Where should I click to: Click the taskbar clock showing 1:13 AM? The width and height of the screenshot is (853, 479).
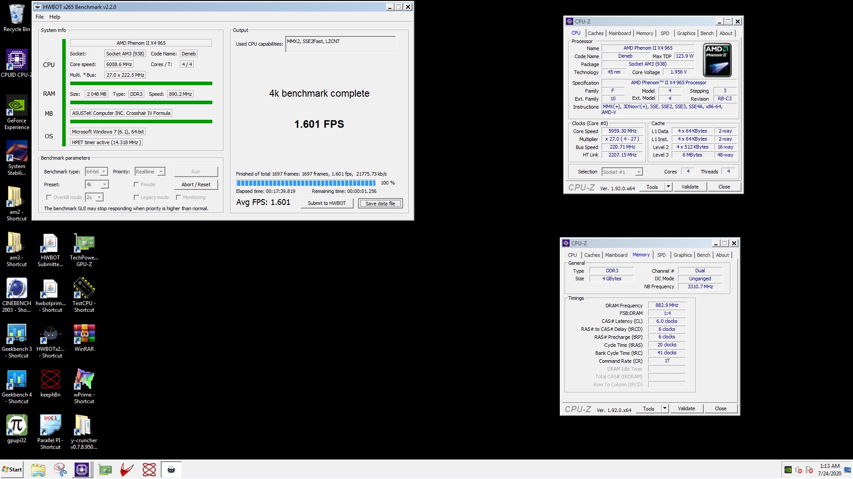(829, 470)
